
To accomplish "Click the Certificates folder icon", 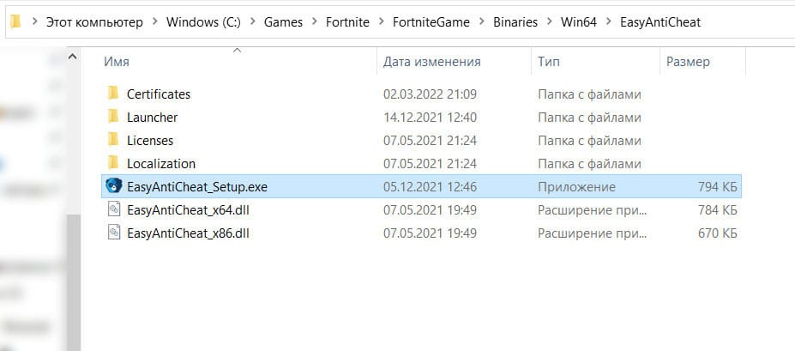I will click(x=112, y=94).
